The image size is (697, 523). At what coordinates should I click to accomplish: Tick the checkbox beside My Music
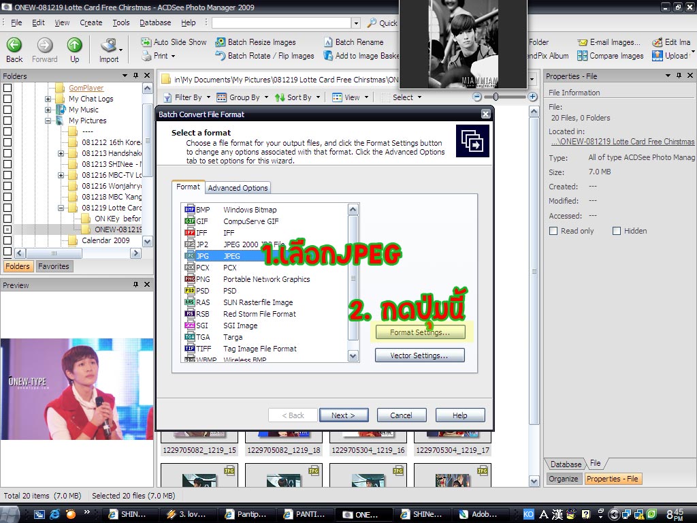(7, 110)
